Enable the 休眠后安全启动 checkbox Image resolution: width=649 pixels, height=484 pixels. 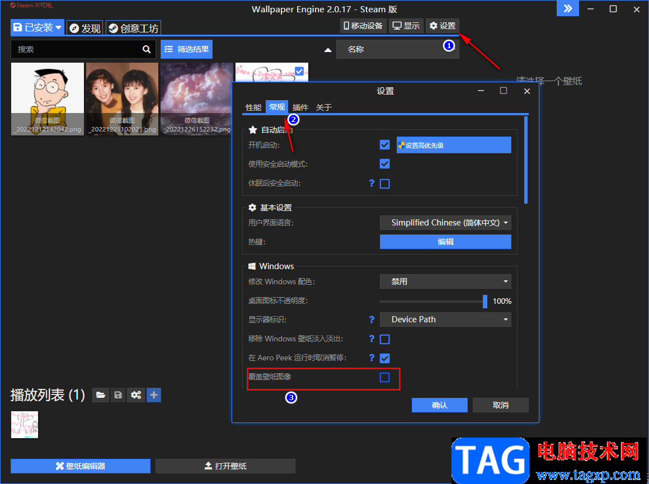pyautogui.click(x=384, y=184)
